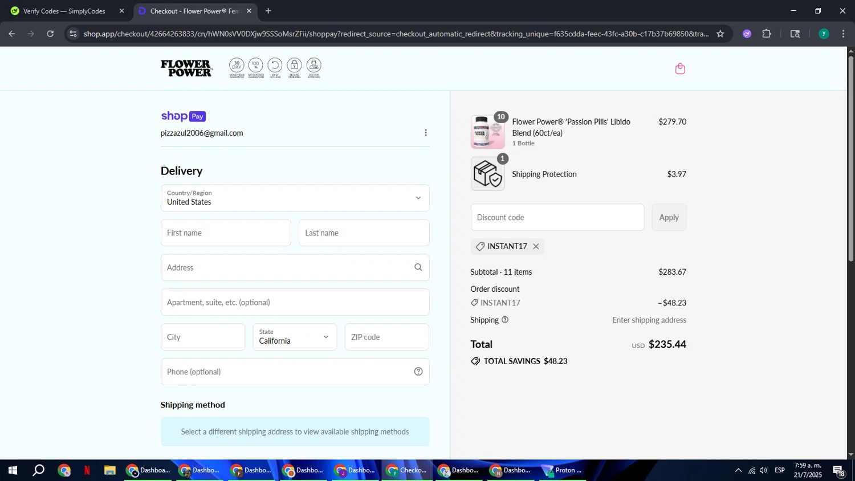This screenshot has height=481, width=855.
Task: Open the Chrome profile avatar
Action: pos(824,34)
